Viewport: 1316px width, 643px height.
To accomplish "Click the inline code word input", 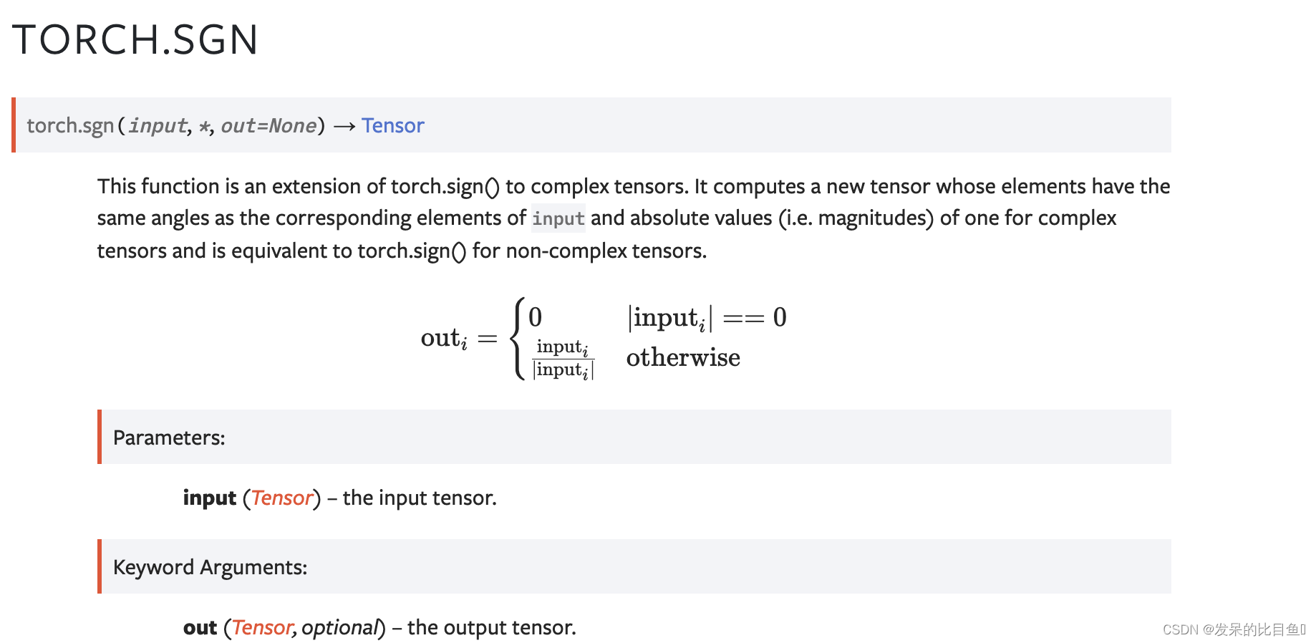I will point(558,218).
